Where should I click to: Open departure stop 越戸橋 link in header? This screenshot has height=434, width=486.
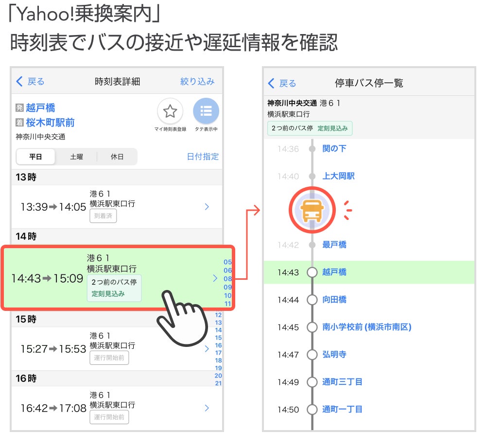40,108
